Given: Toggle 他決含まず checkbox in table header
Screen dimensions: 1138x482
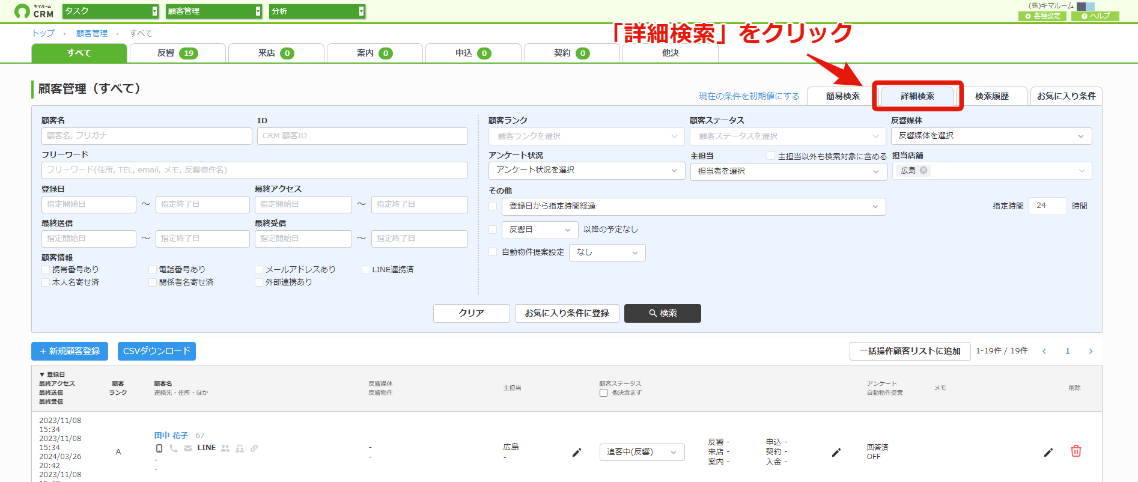Looking at the screenshot, I should click(603, 392).
